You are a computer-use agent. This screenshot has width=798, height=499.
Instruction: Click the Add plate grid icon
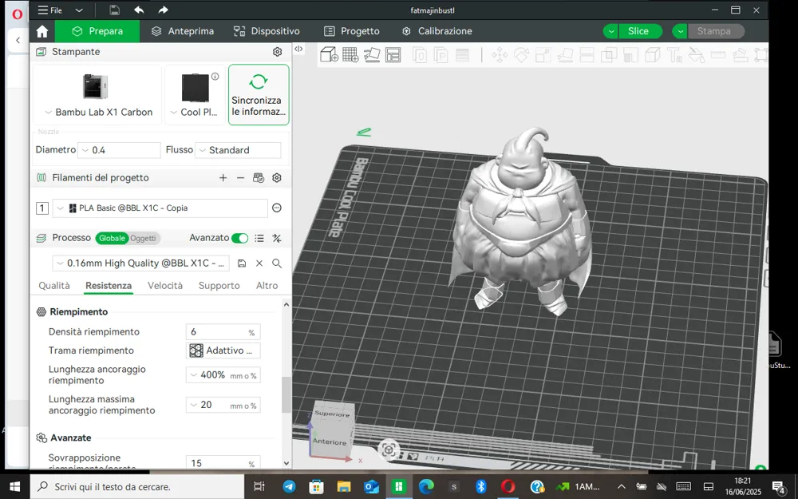pyautogui.click(x=350, y=54)
